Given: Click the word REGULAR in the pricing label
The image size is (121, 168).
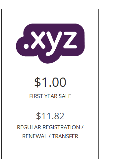Looking at the screenshot, I should [x=29, y=127].
